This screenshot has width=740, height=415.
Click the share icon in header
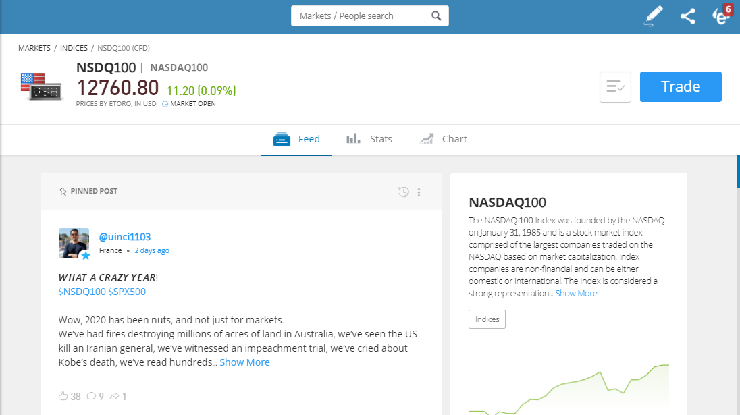(687, 16)
